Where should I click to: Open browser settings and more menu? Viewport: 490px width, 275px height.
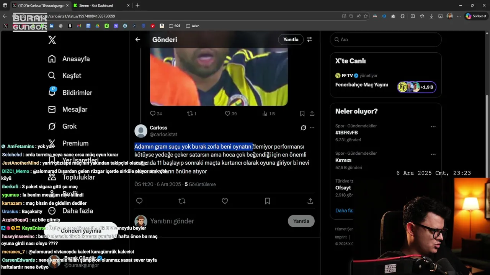(x=458, y=16)
